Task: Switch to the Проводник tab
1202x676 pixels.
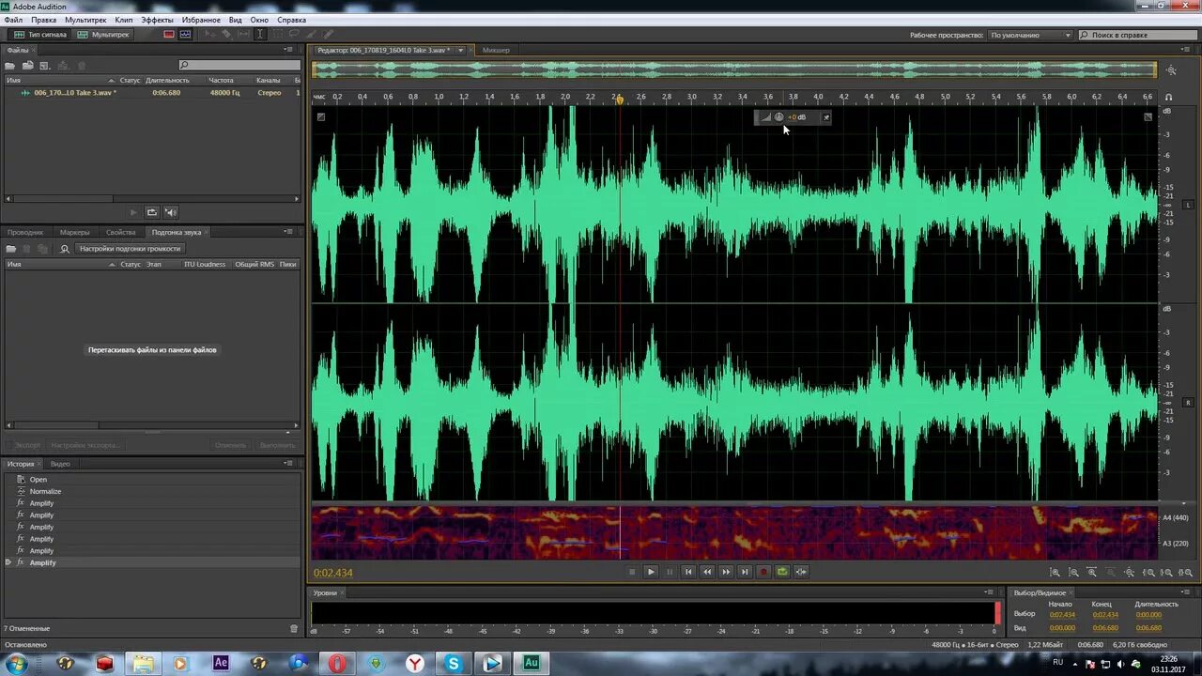Action: 25,232
